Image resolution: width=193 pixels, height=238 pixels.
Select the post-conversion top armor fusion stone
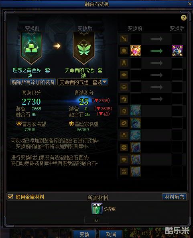(x=177, y=51)
